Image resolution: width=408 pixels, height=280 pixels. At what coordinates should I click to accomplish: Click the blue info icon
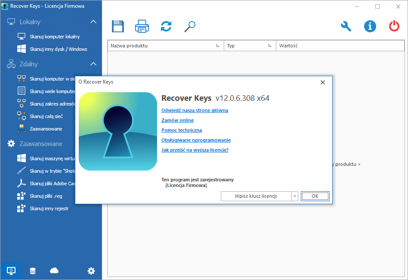(370, 26)
